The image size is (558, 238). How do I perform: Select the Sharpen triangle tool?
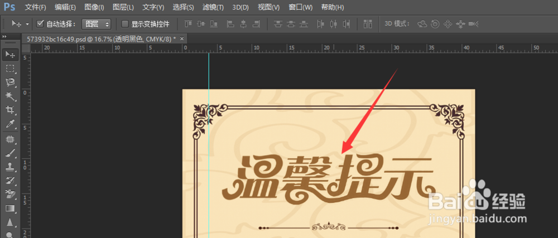click(x=10, y=222)
